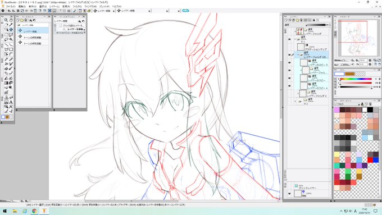Open the フィルタ menu
Viewport: 382px width, 215px height.
coord(77,6)
